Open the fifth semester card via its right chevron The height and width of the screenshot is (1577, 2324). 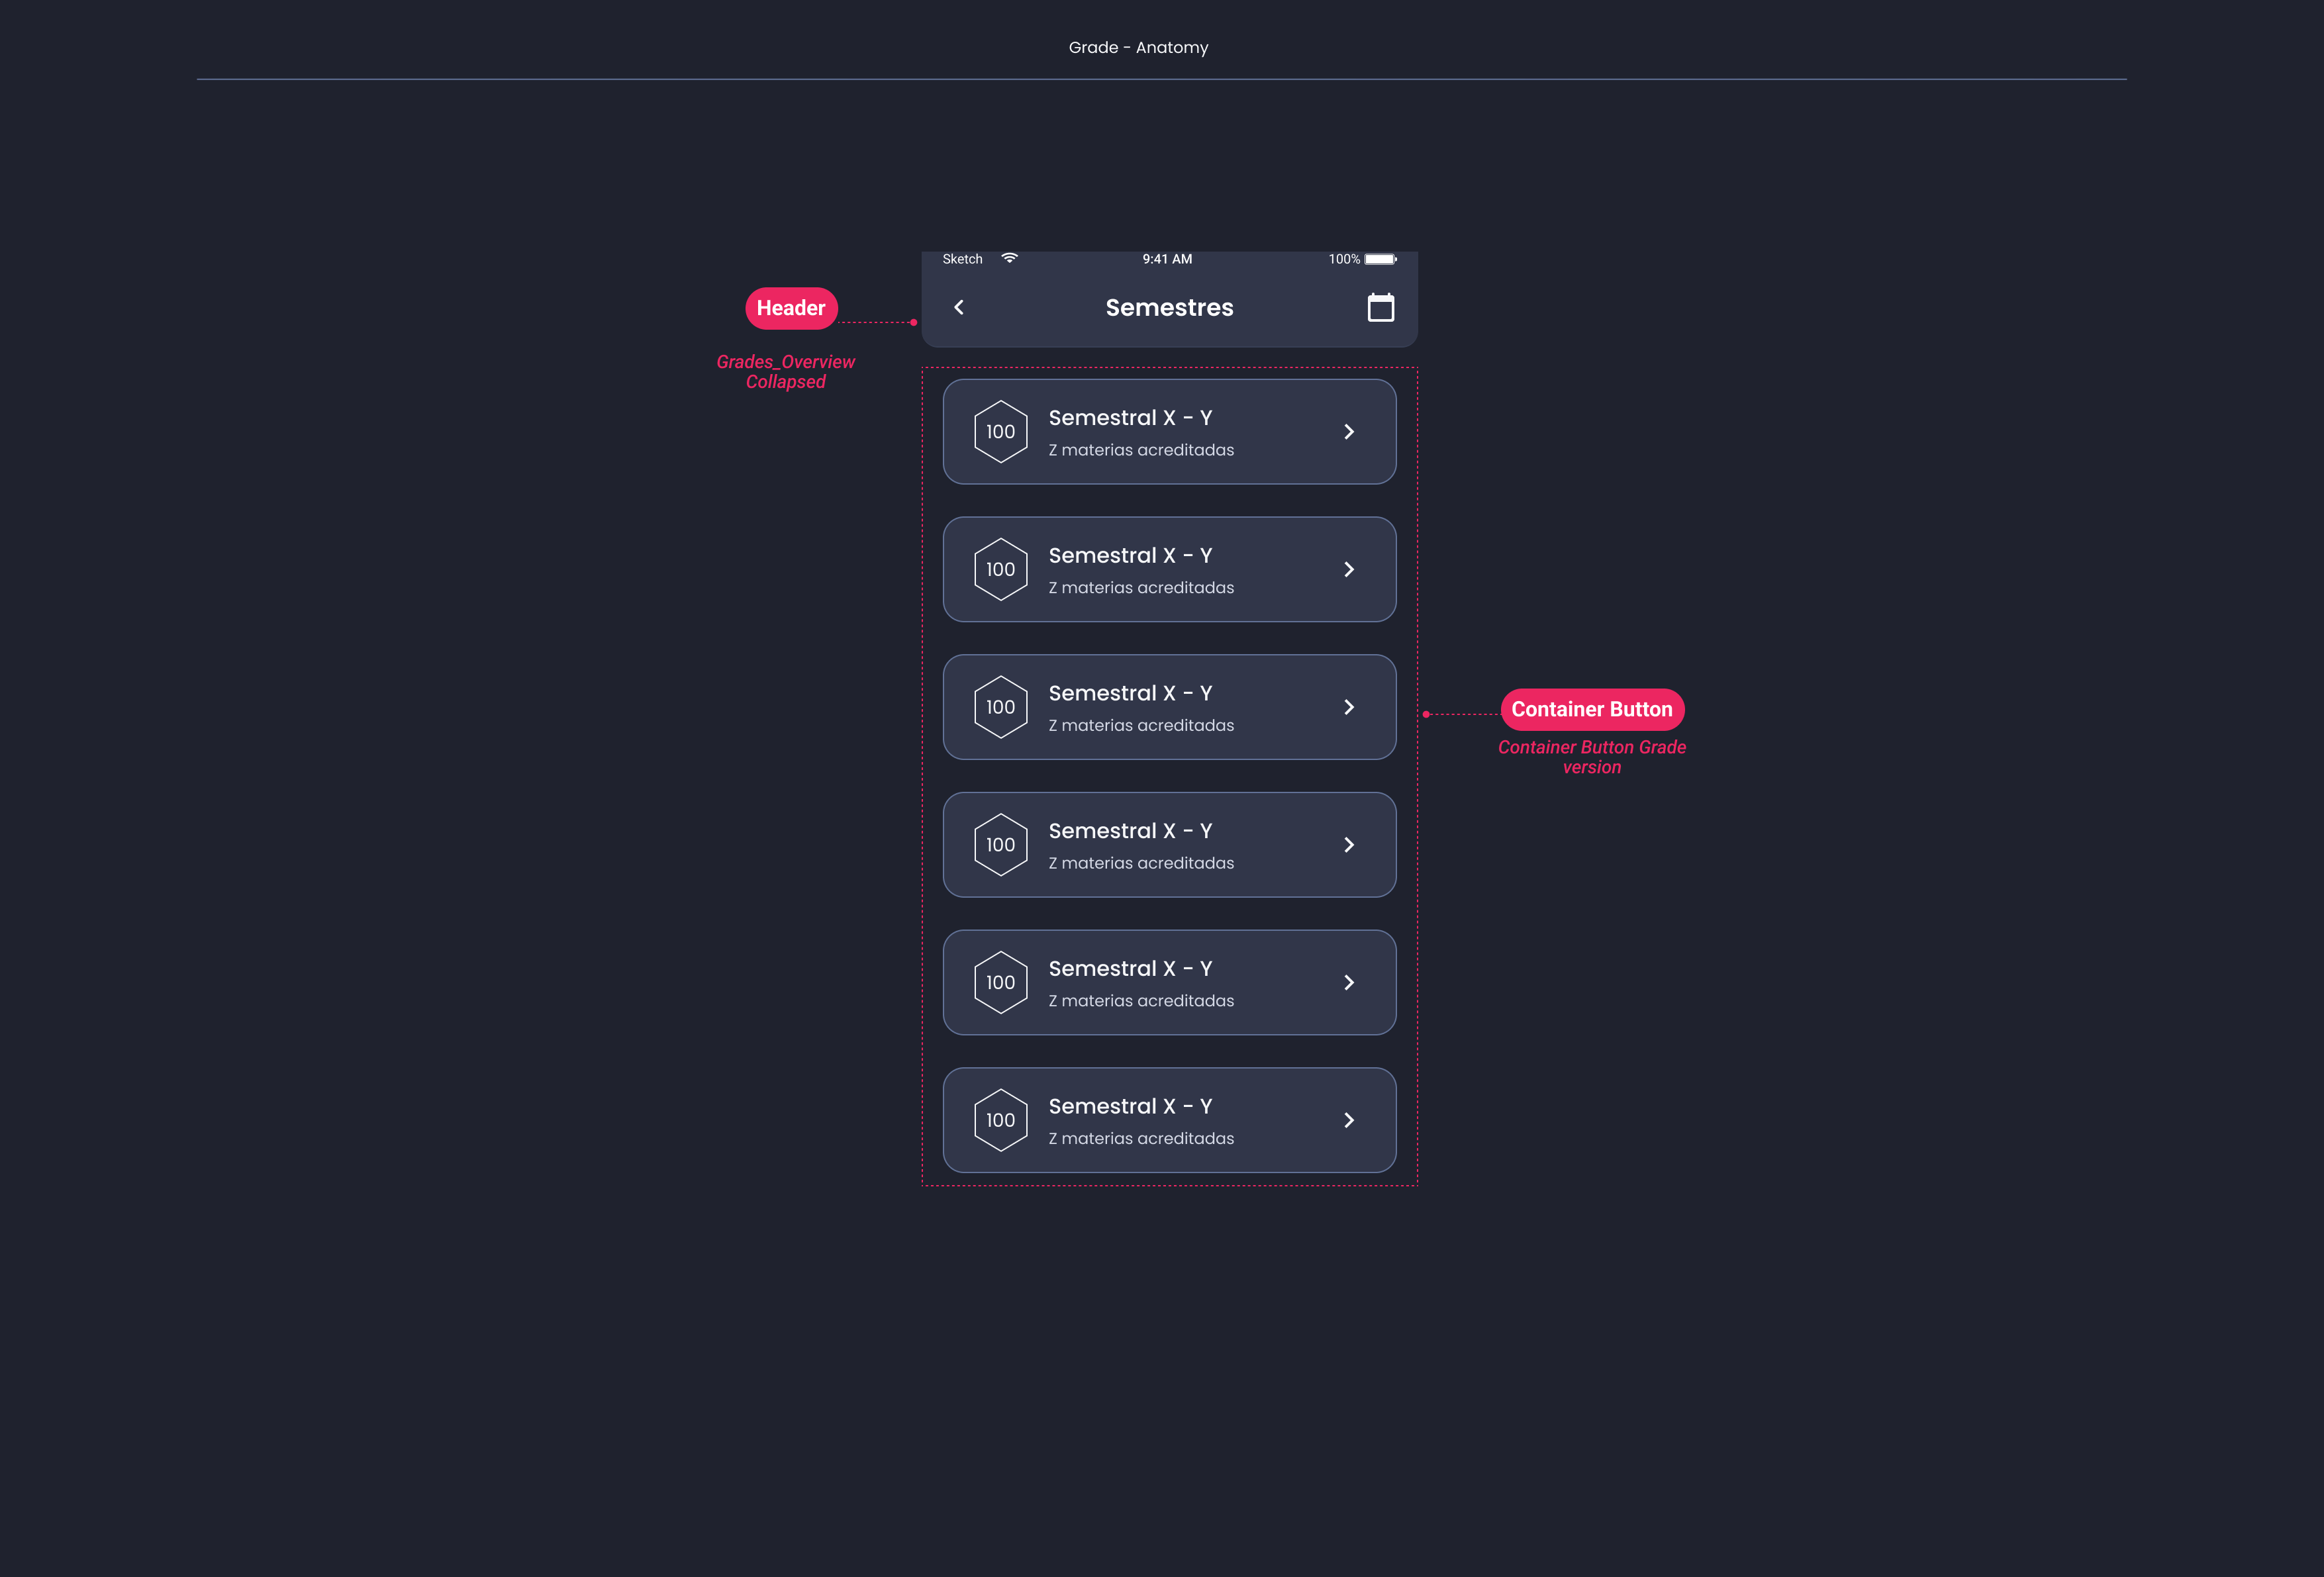click(x=1349, y=982)
